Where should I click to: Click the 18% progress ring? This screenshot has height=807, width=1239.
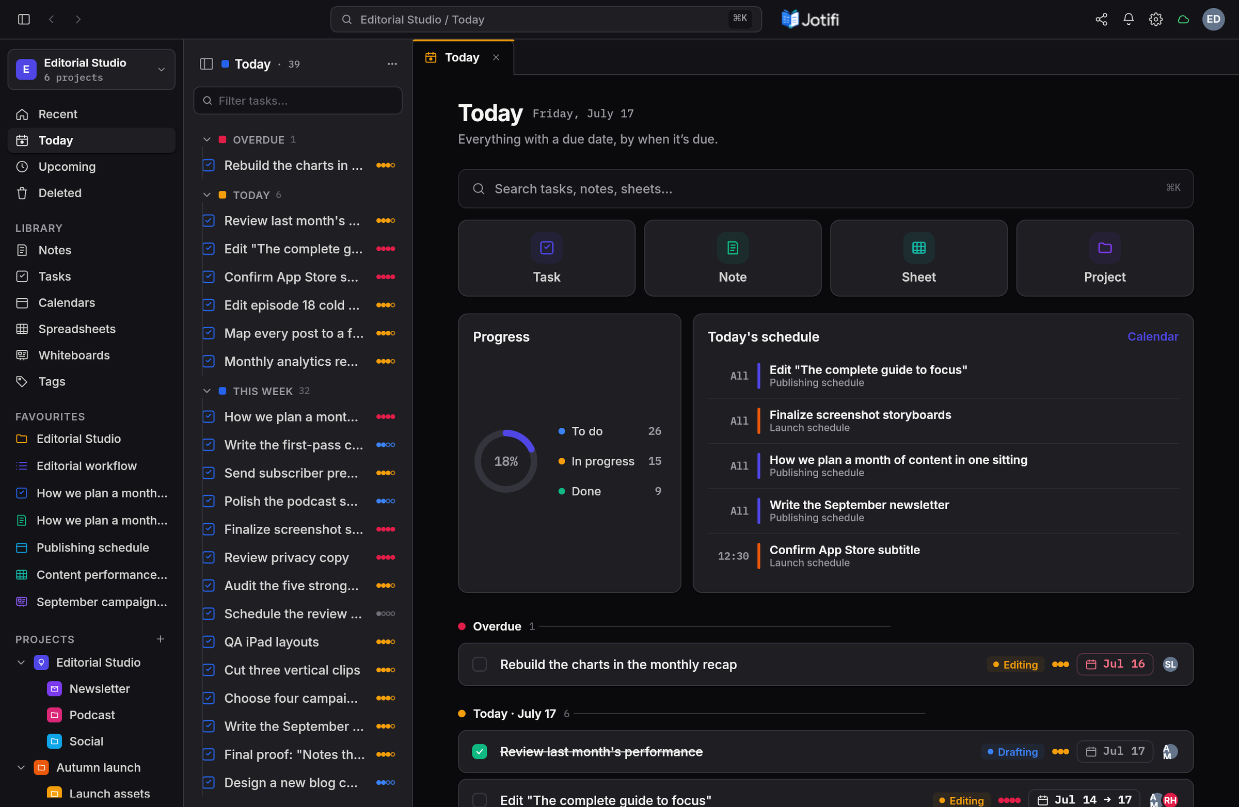pyautogui.click(x=505, y=461)
